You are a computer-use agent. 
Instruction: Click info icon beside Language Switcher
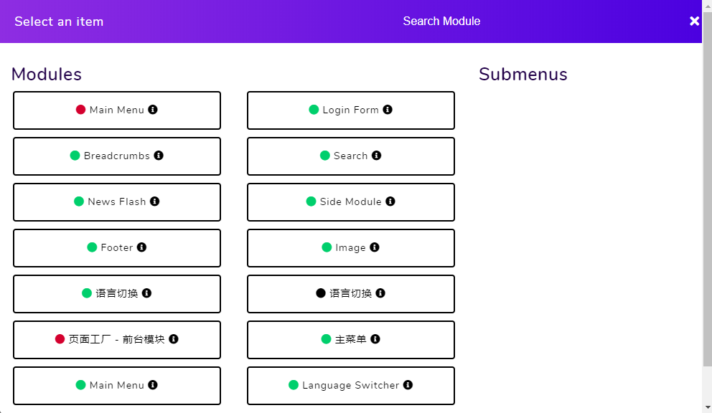408,385
